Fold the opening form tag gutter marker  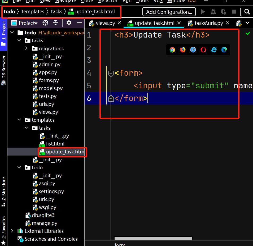(111, 74)
